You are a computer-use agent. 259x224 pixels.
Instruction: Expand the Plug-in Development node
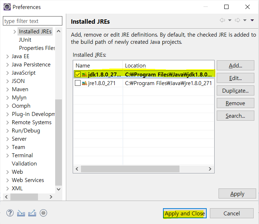pos(8,114)
